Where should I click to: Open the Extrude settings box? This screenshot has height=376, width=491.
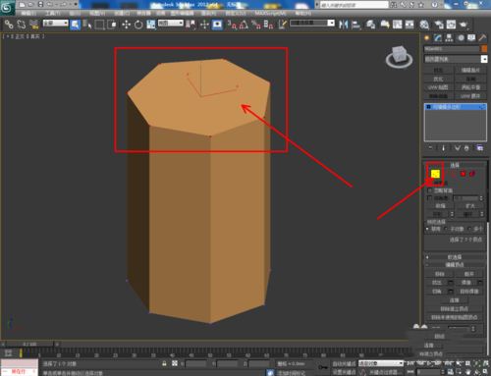coord(451,283)
